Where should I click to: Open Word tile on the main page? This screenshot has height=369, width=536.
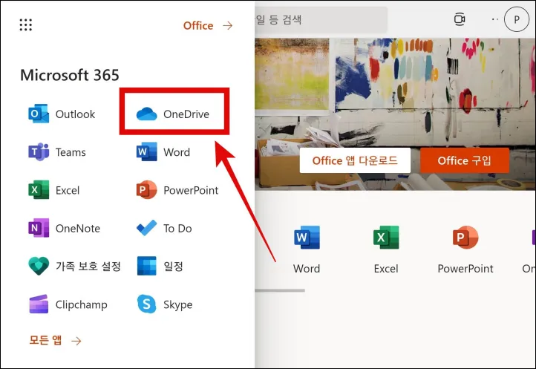coord(307,249)
